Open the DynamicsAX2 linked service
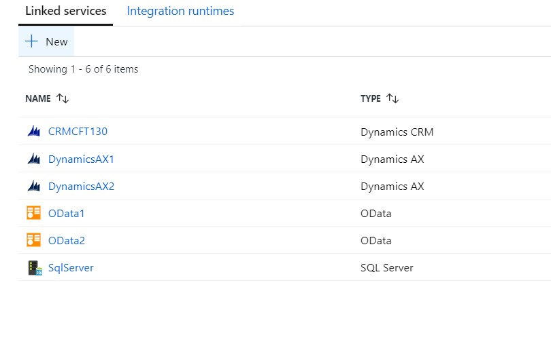The image size is (551, 346). [81, 186]
